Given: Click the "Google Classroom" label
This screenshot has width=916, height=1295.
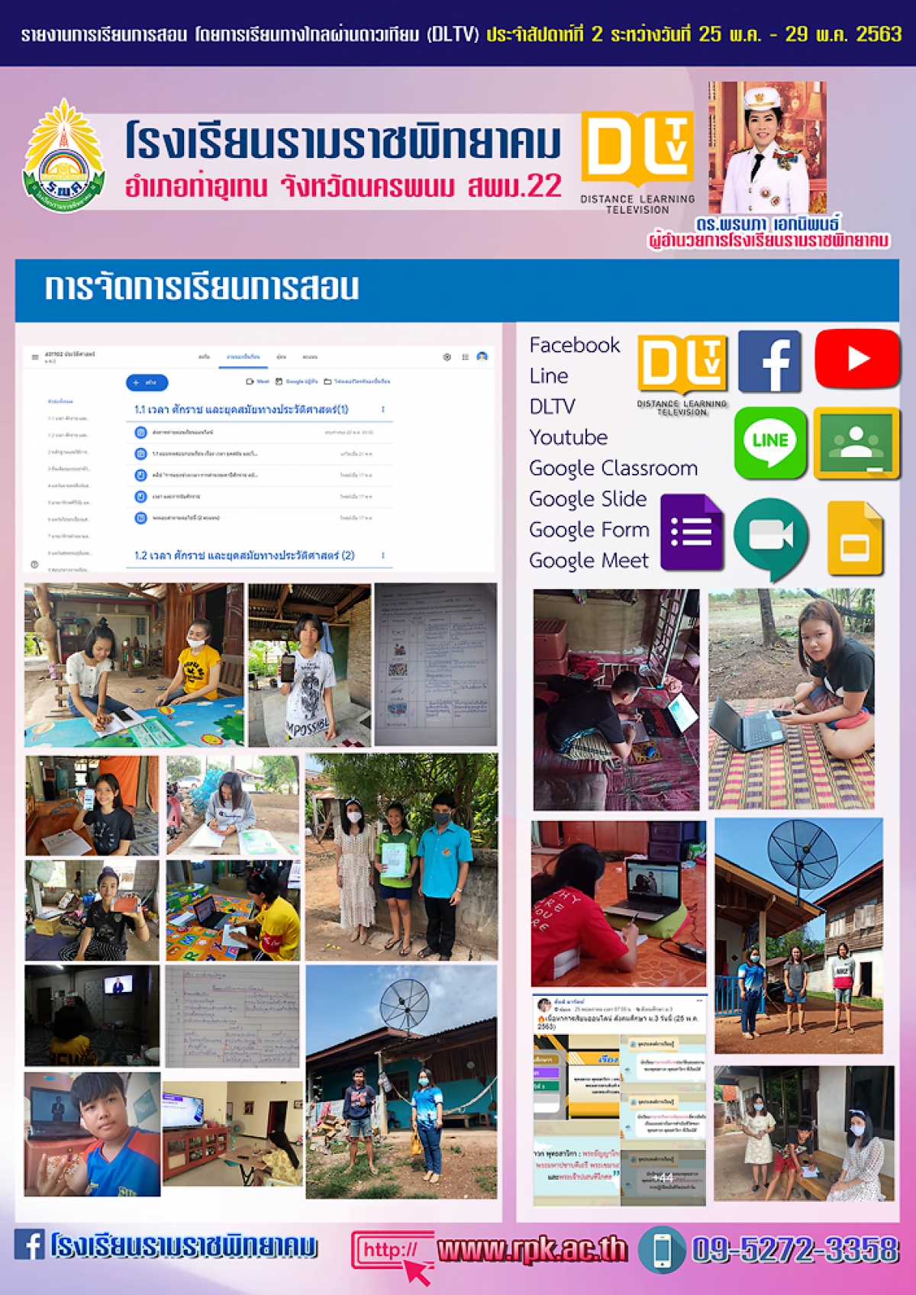Looking at the screenshot, I should coord(614,468).
